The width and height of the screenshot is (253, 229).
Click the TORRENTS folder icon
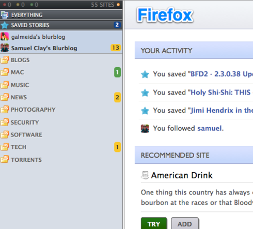5,159
